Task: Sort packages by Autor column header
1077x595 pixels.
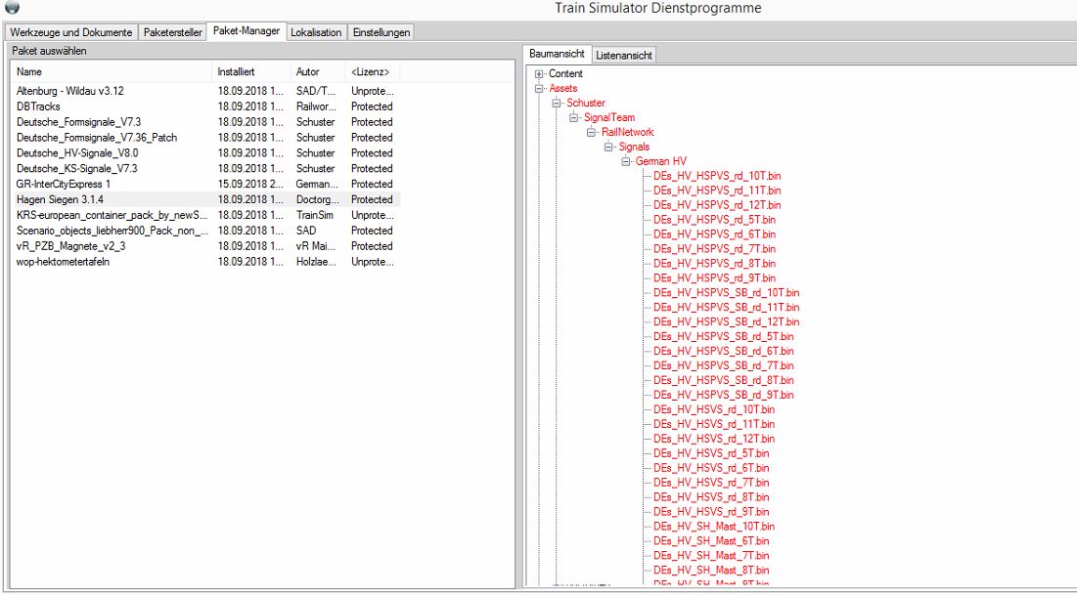Action: 318,71
